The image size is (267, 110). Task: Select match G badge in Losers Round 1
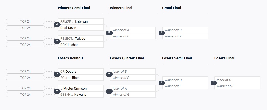tap(57, 91)
